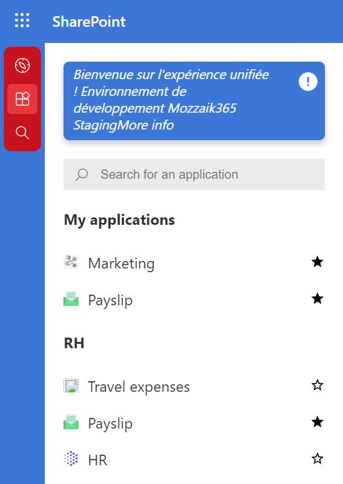Screen dimensions: 343x484
Task: Toggle the HR favorite star
Action: tap(317, 459)
